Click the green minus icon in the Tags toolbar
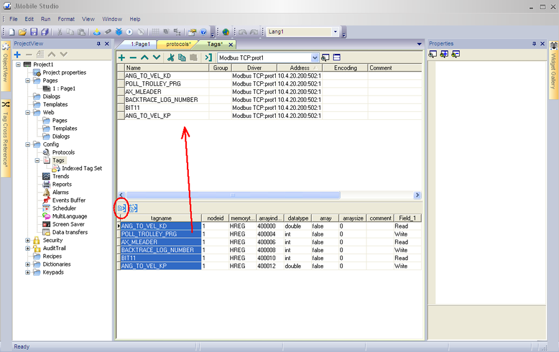 pyautogui.click(x=133, y=57)
